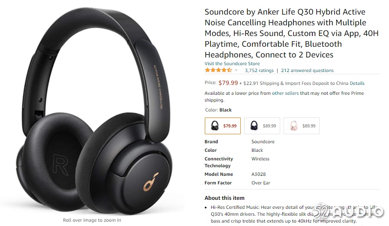This screenshot has width=389, height=226.
Task: Choose the pink headphones $89.99 option
Action: tap(302, 126)
